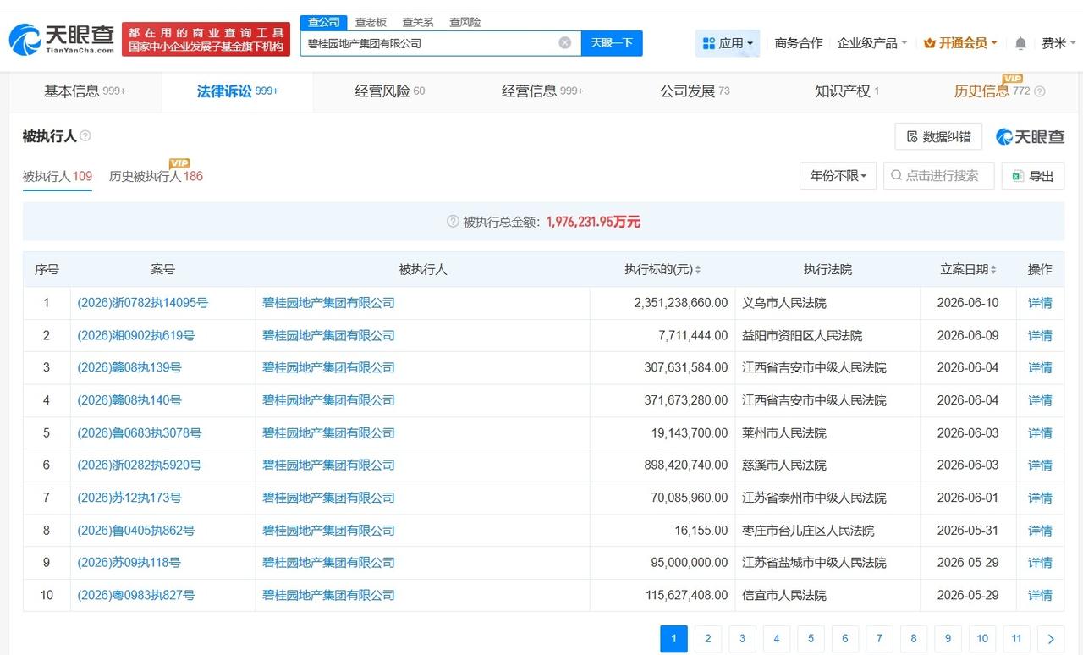Sort by 立案日期 column arrows
1083x655 pixels.
pos(993,270)
